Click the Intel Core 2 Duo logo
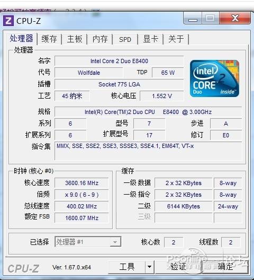This screenshot has width=254, height=280. click(214, 78)
